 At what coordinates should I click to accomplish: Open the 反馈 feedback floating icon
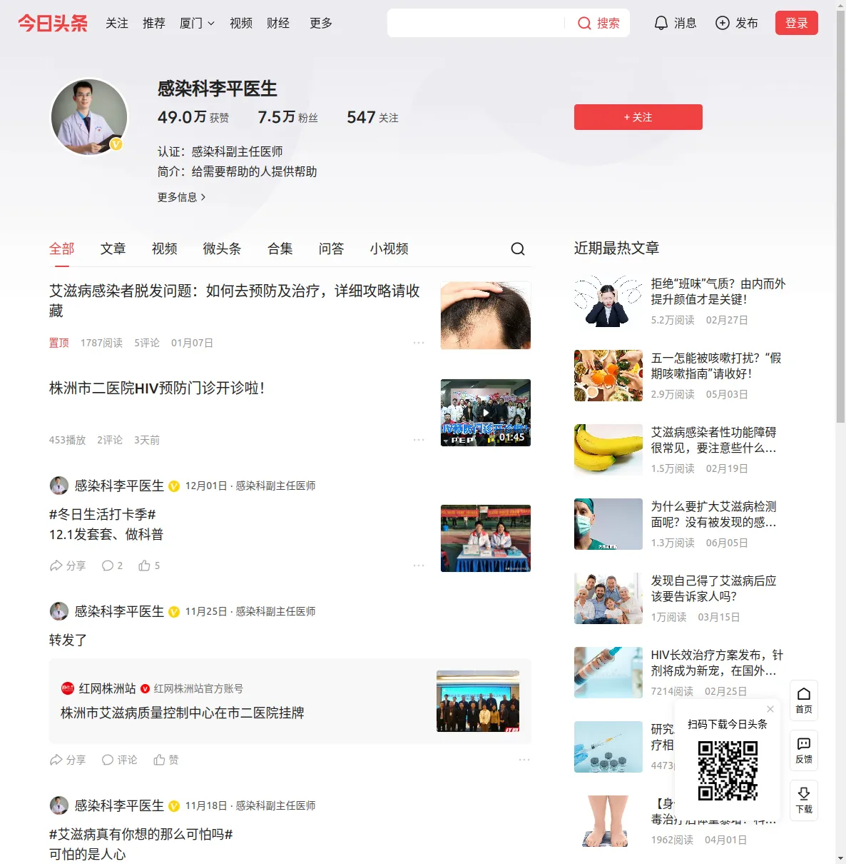coord(804,750)
